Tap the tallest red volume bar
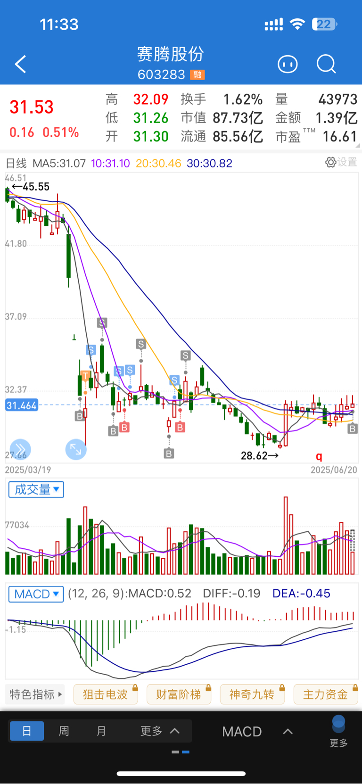Image resolution: width=362 pixels, height=784 pixels. pyautogui.click(x=286, y=535)
